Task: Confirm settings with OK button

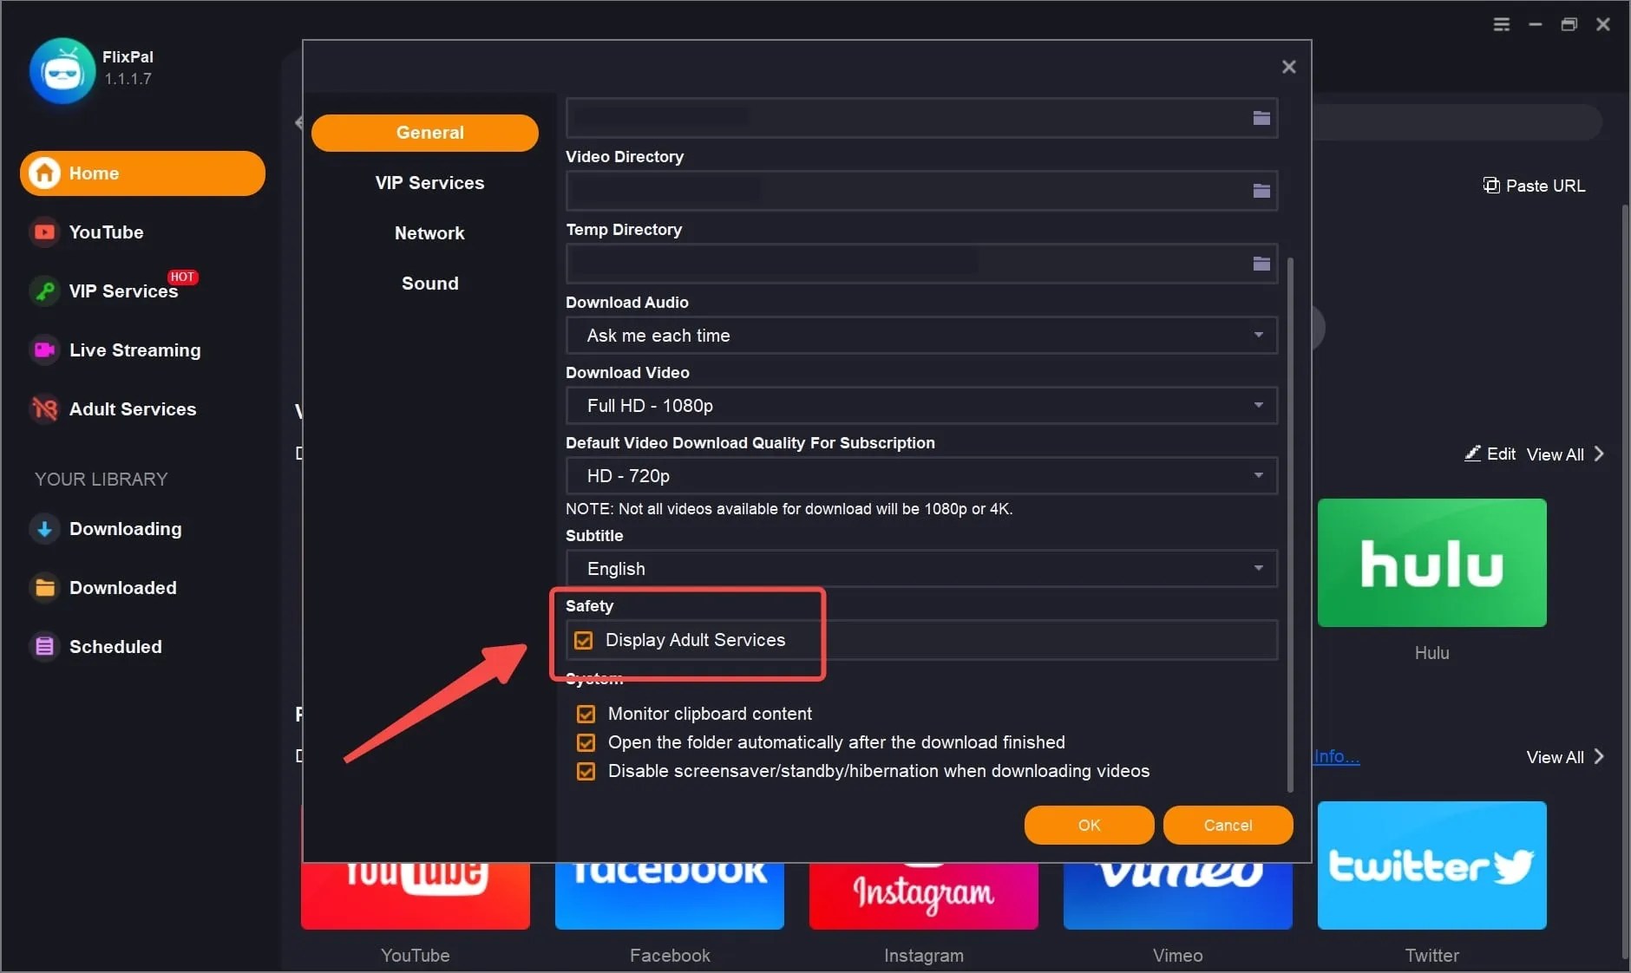Action: (1089, 826)
